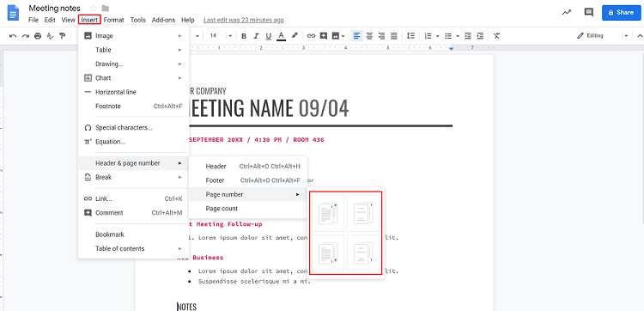Open the font size dropdown arrow
Image resolution: width=644 pixels, height=311 pixels.
[x=230, y=36]
